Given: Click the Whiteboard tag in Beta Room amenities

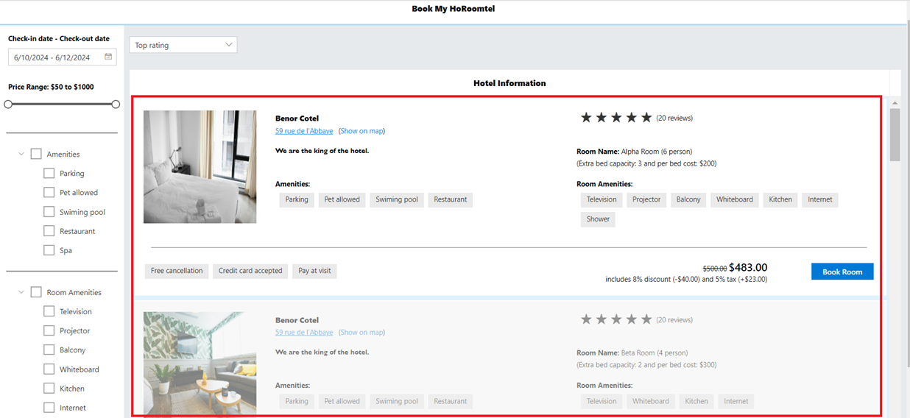Looking at the screenshot, I should point(651,401).
